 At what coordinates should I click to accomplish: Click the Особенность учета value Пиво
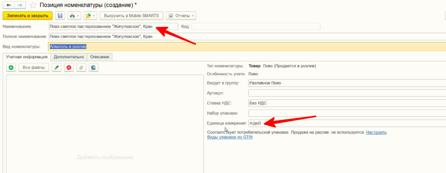click(253, 74)
